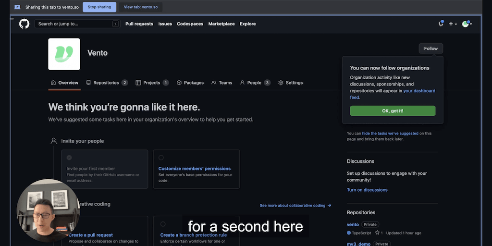Screen dimensions: 492x246
Task: Open the user profile avatar dropdown
Action: tap(467, 24)
